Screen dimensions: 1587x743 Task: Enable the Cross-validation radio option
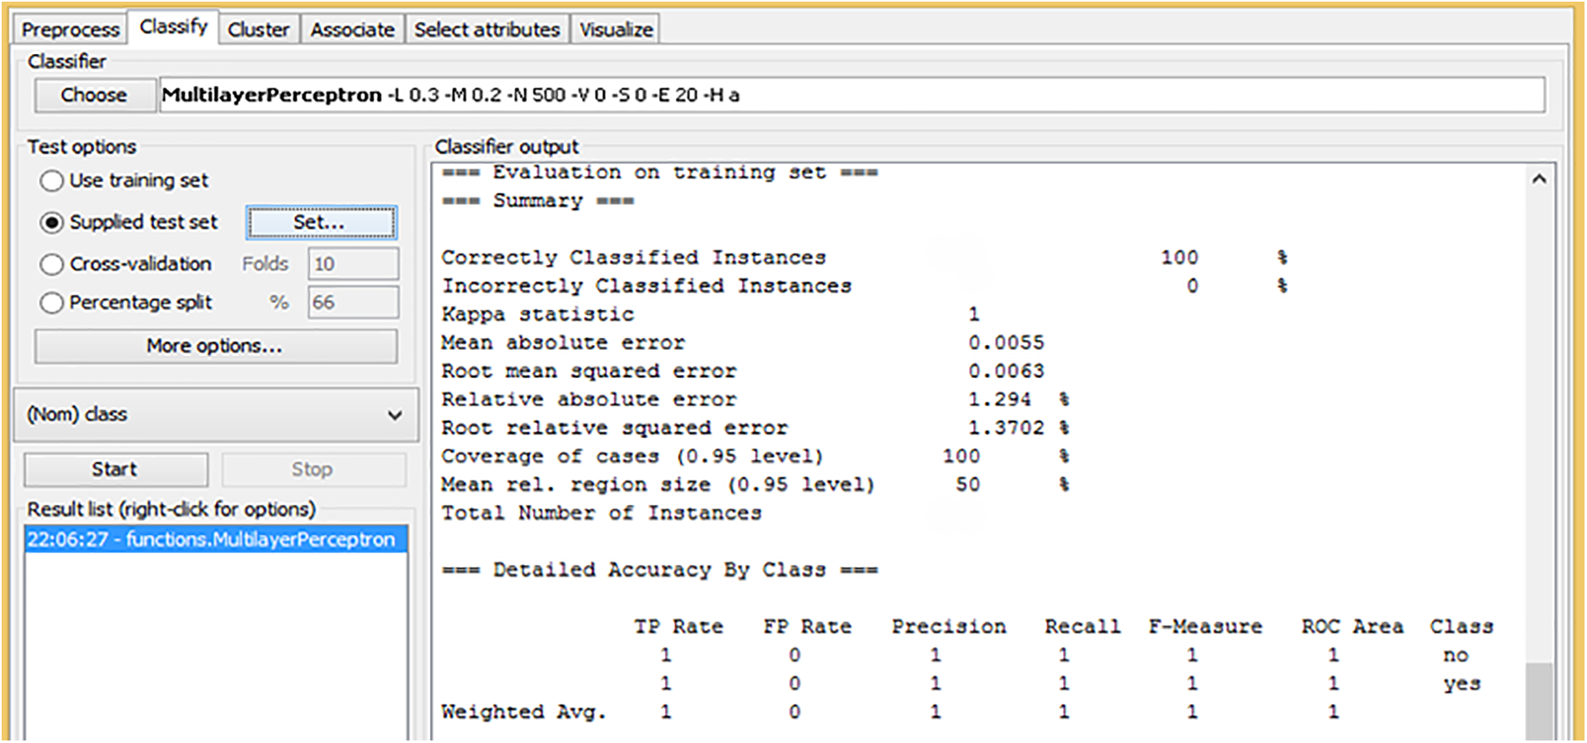[x=52, y=264]
